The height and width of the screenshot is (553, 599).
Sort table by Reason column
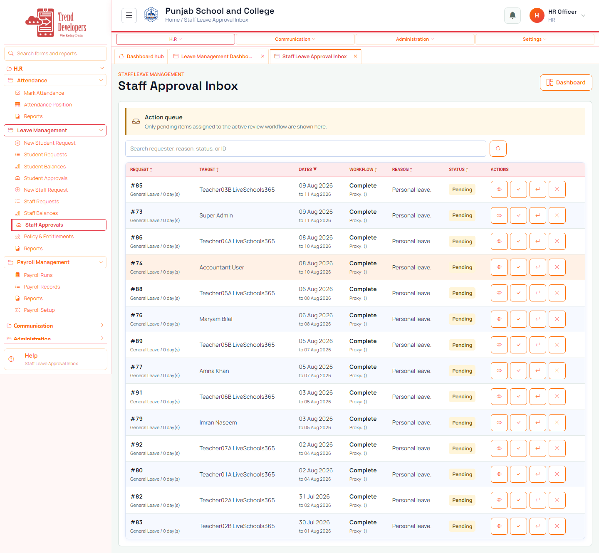click(402, 170)
